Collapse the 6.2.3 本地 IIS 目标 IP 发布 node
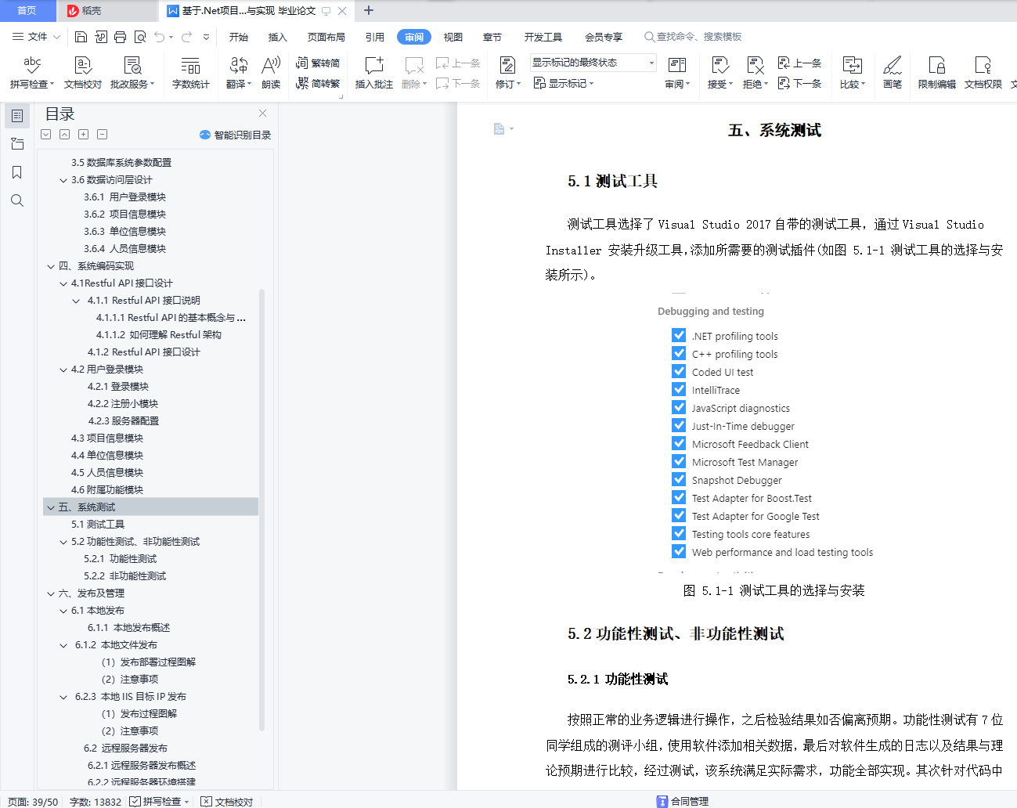 pos(64,697)
